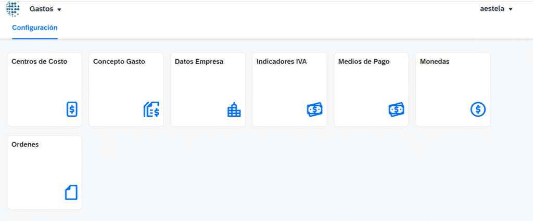The width and height of the screenshot is (533, 221).
Task: Expand the arrow next to Gastos
Action: (59, 10)
